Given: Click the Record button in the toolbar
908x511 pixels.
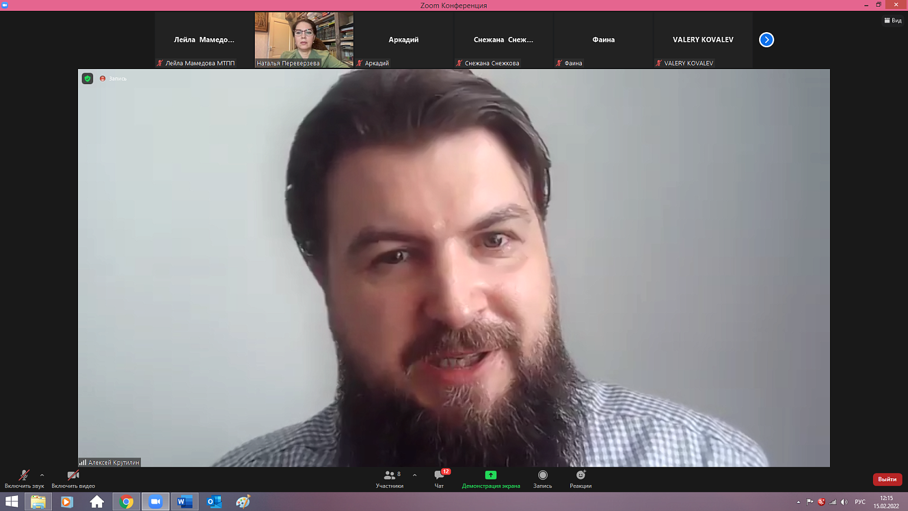Looking at the screenshot, I should 542,479.
